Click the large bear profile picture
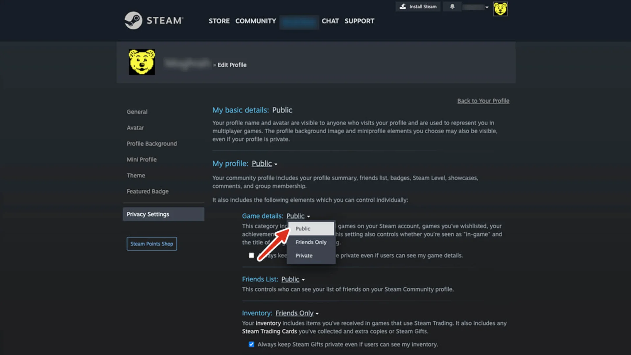631x355 pixels. pos(142,62)
